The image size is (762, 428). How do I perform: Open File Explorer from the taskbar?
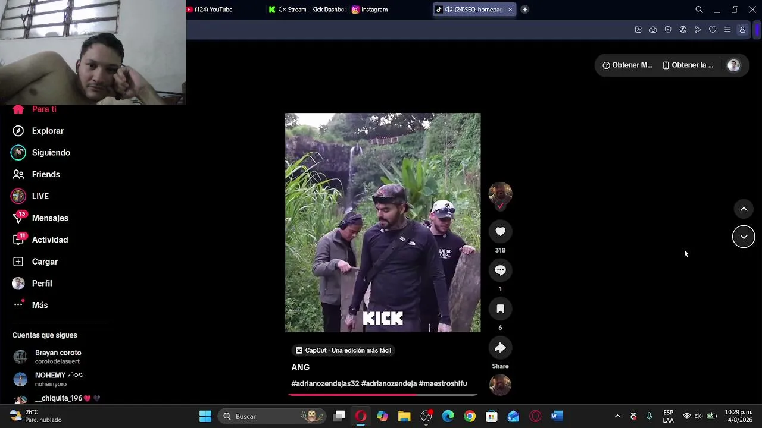[x=404, y=416]
